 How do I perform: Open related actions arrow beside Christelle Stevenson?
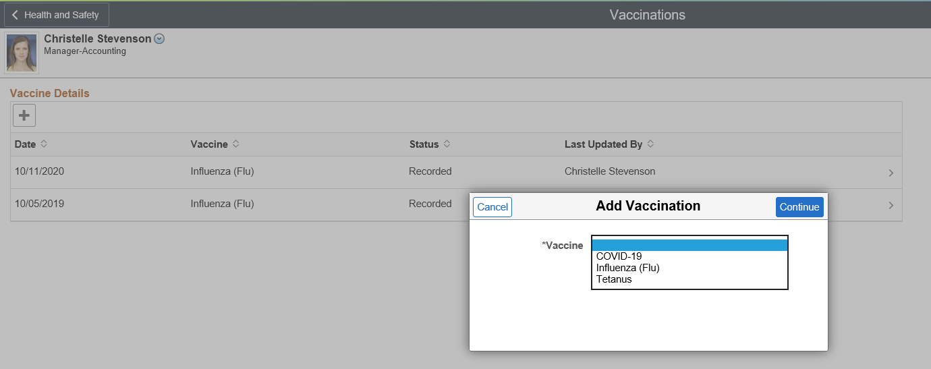pos(159,39)
